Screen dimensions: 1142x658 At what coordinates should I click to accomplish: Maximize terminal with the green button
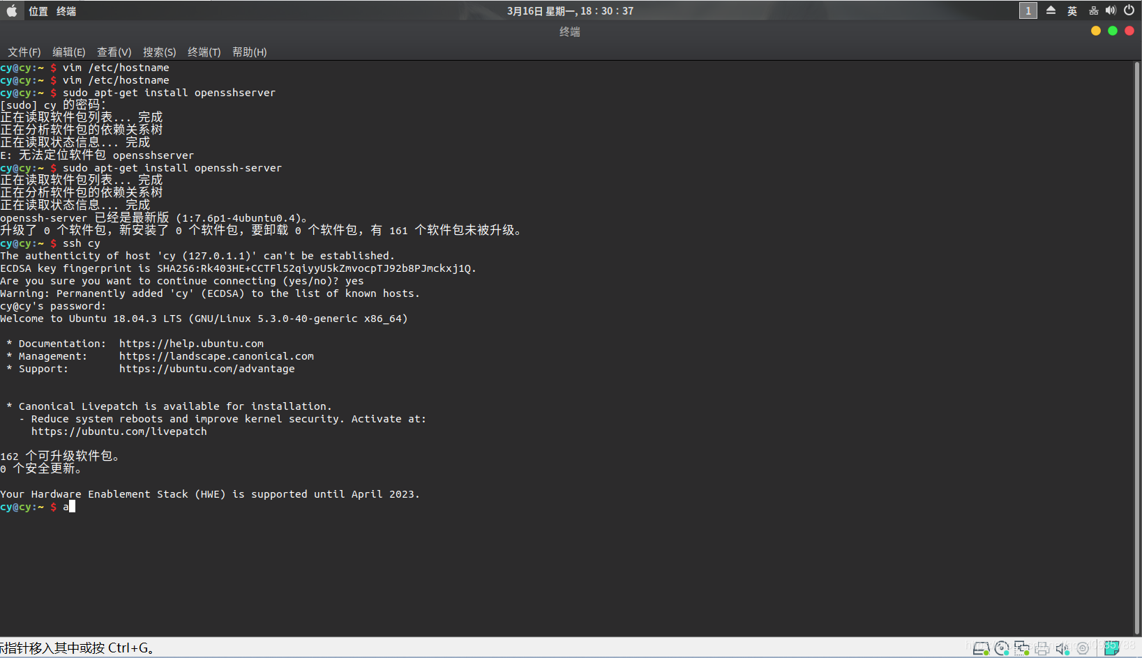(x=1113, y=31)
